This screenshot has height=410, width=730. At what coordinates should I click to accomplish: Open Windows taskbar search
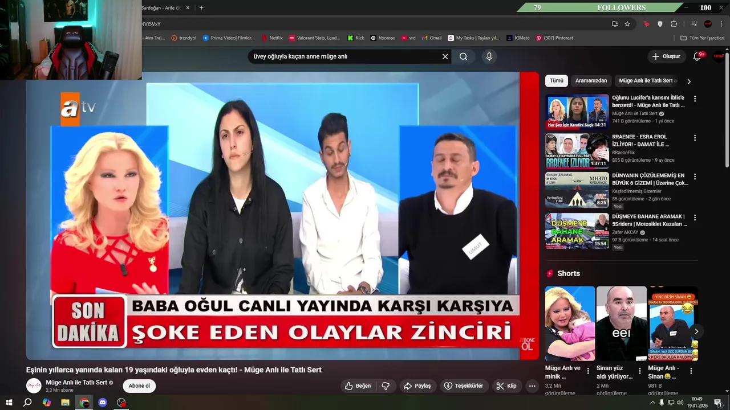[27, 403]
